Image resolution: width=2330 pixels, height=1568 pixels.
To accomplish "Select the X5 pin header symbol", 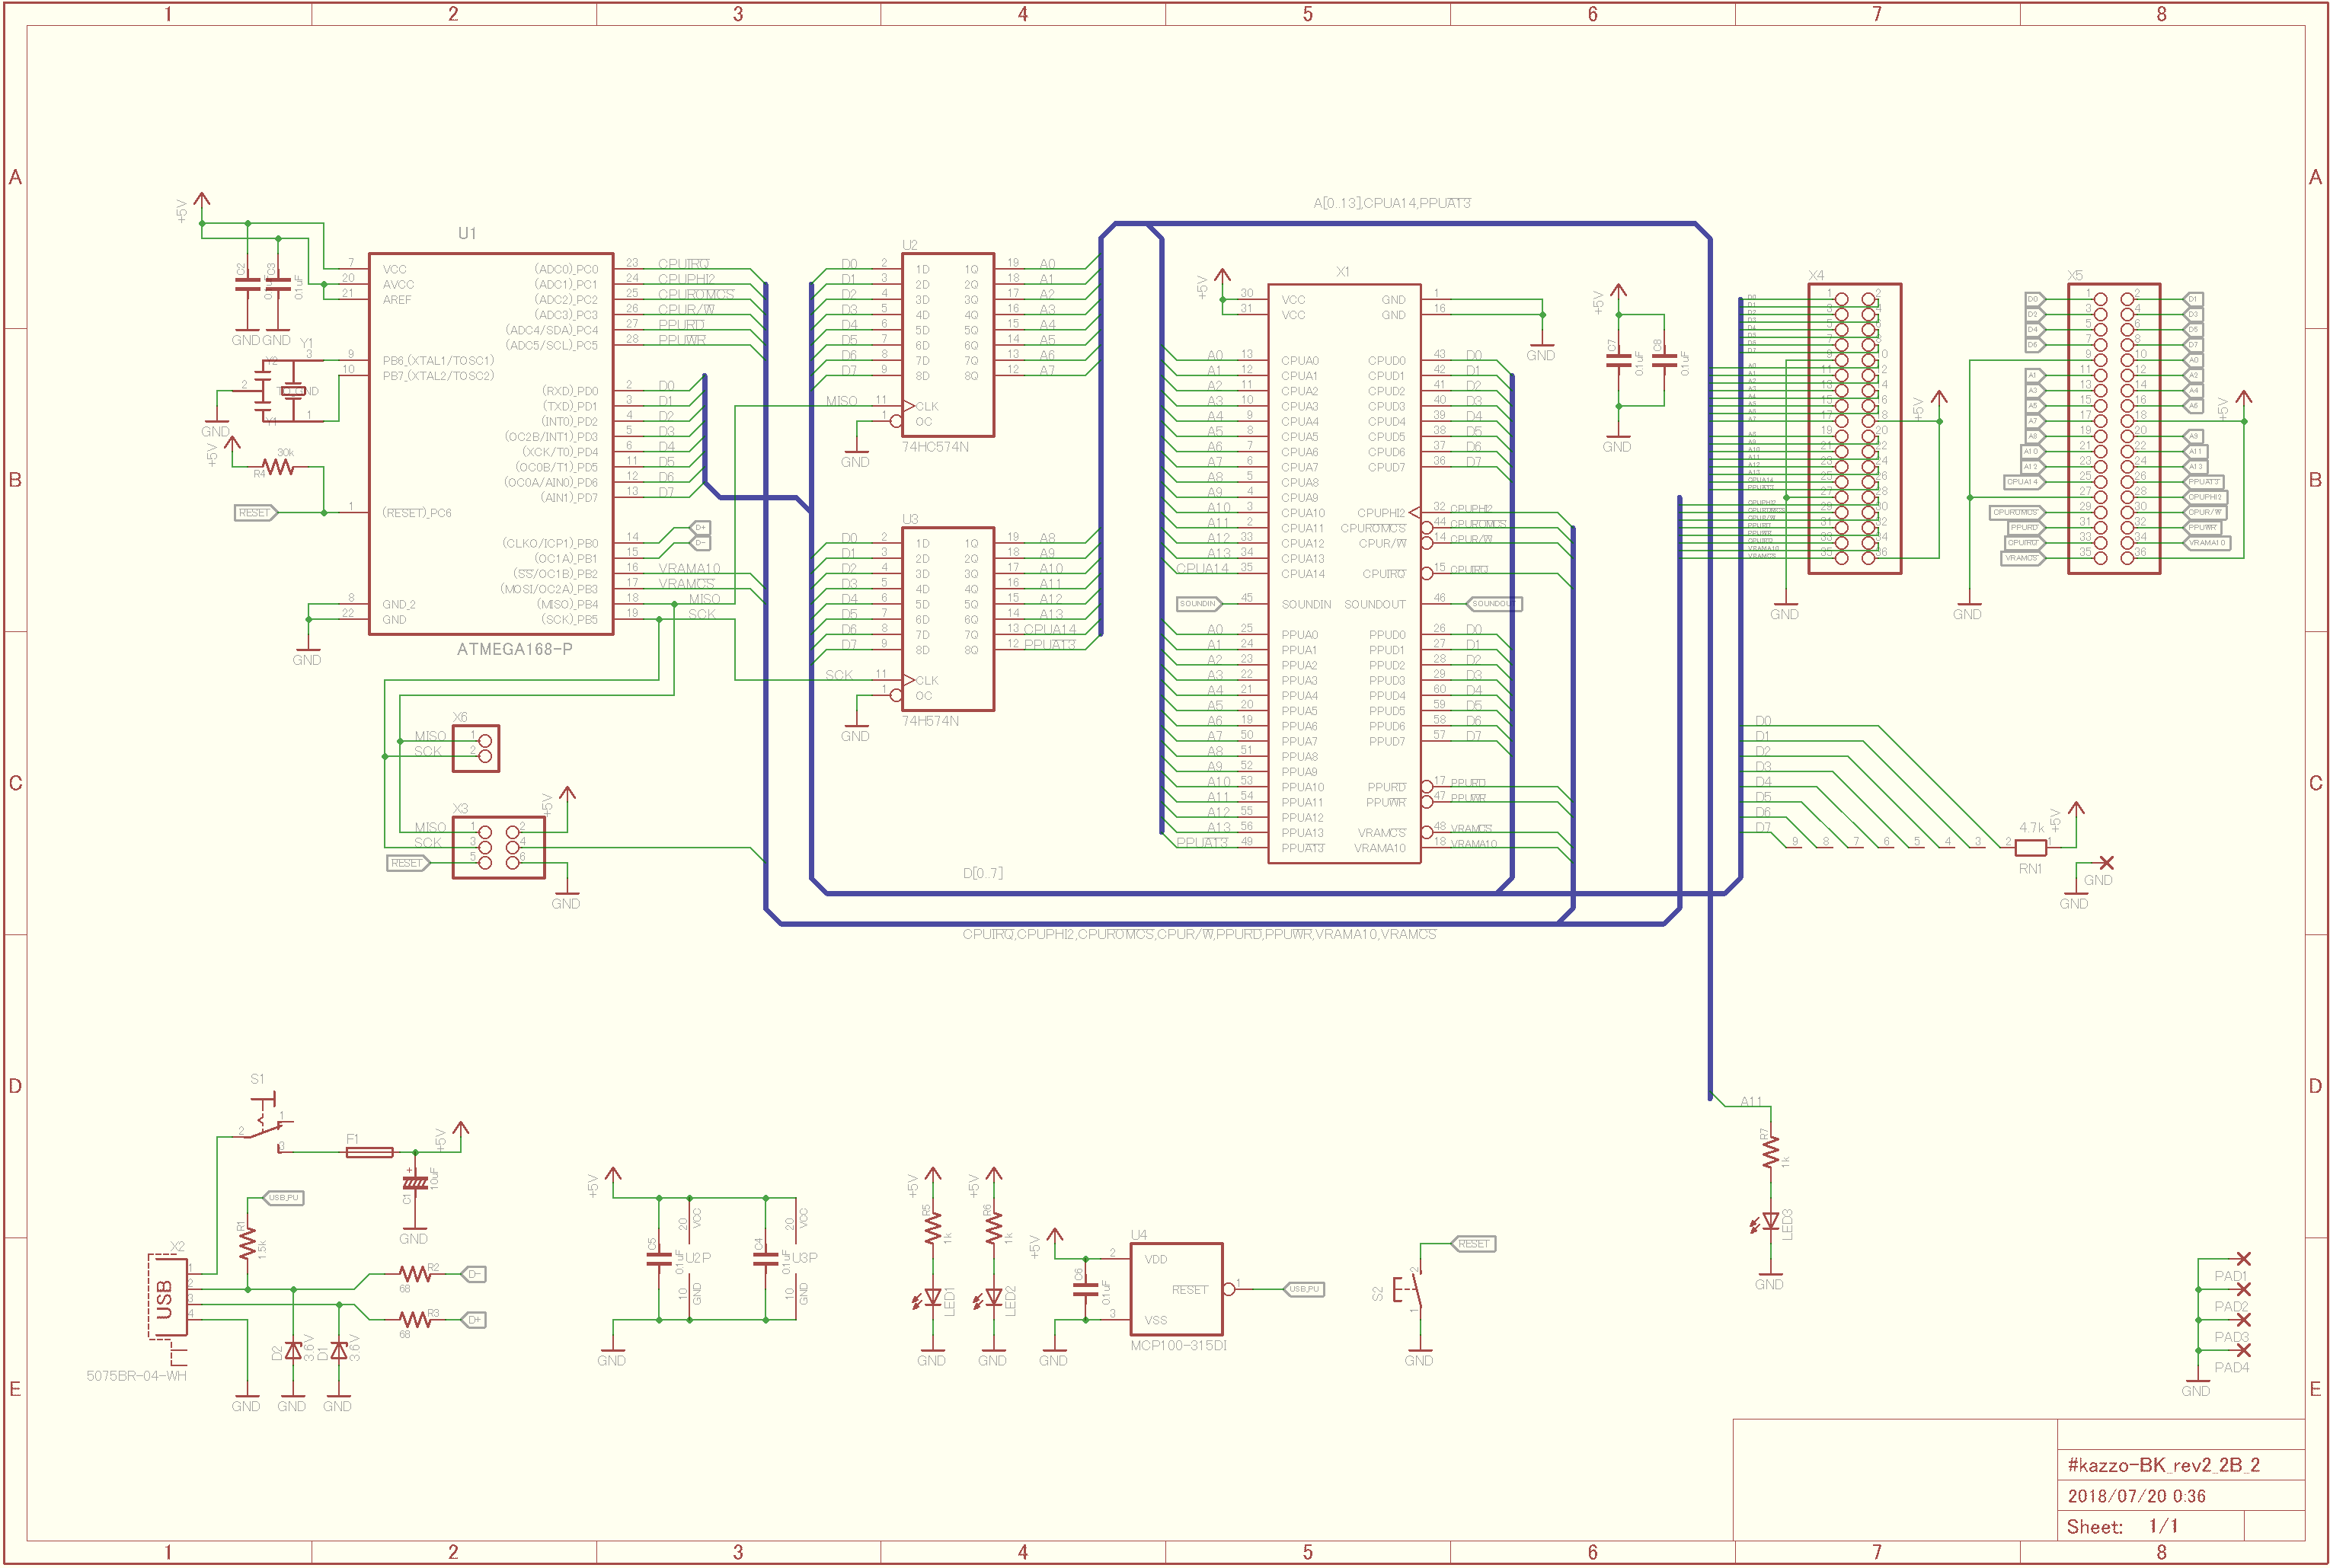I will (x=2113, y=428).
